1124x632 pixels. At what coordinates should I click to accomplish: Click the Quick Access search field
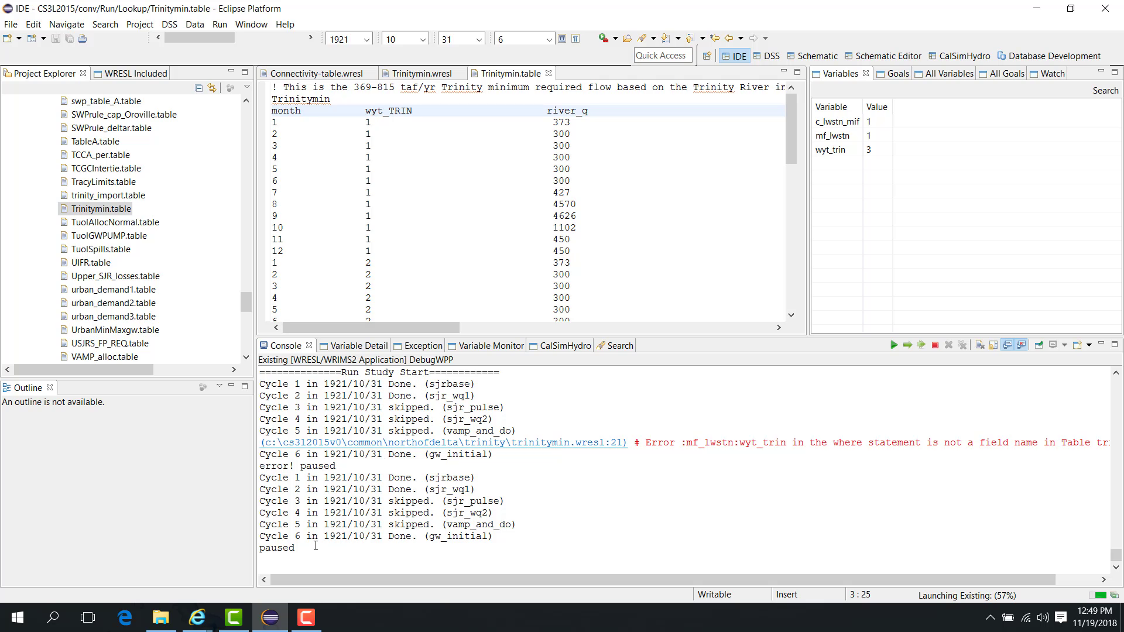point(663,56)
